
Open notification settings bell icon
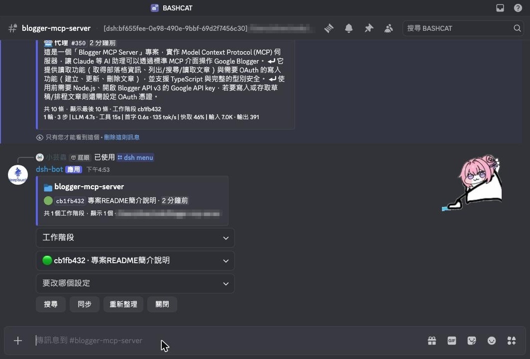coord(349,28)
